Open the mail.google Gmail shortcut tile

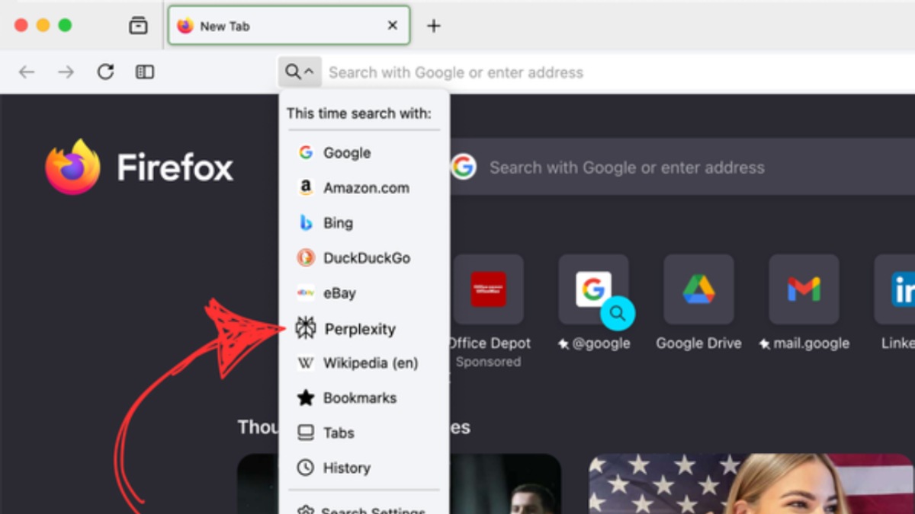pyautogui.click(x=804, y=290)
